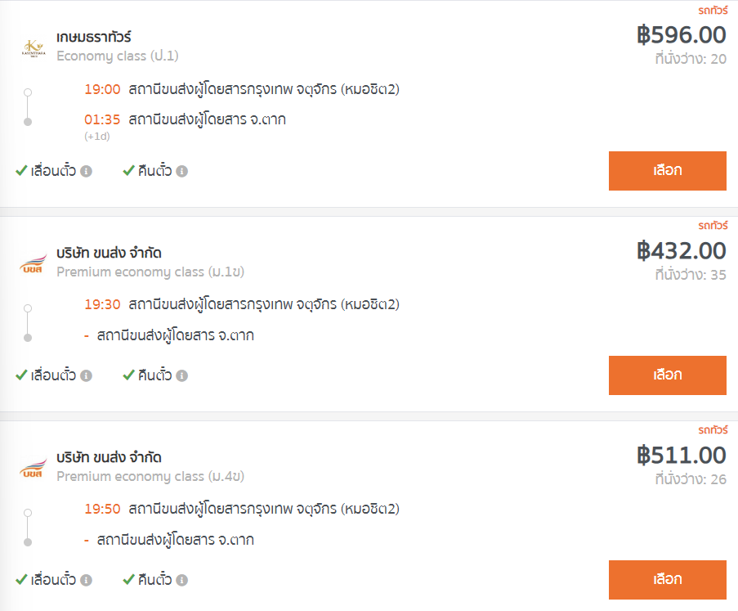Click the คืนตั๋ว label on 19:50 trip

tap(154, 580)
